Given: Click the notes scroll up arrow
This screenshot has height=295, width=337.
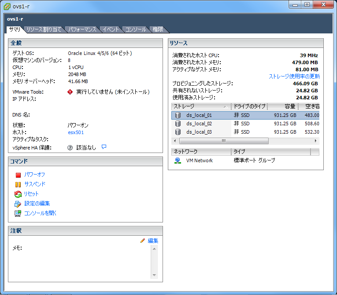Looking at the screenshot, I should [154, 249].
